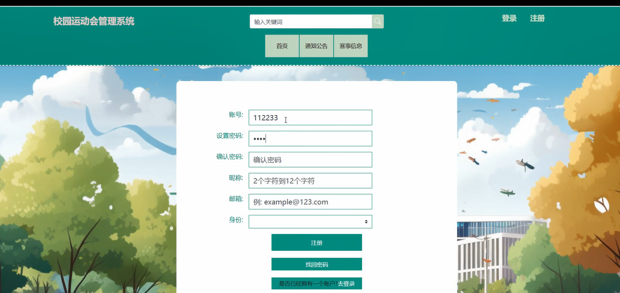Expand the 身份 identity dropdown
620x293 pixels.
310,222
